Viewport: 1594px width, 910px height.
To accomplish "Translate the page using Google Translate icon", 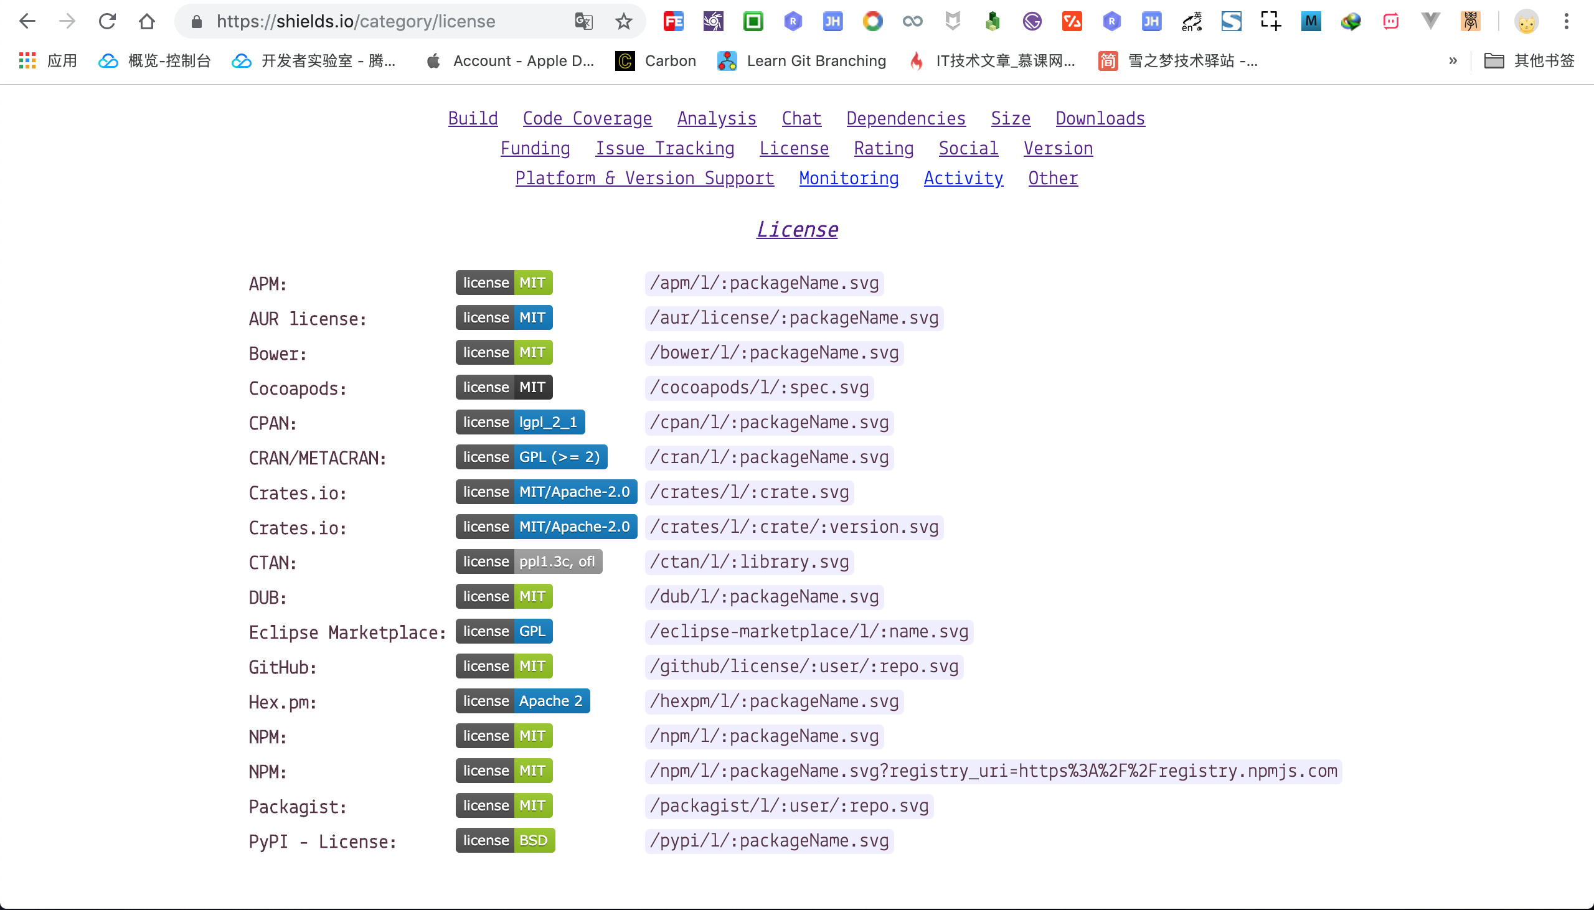I will [583, 21].
